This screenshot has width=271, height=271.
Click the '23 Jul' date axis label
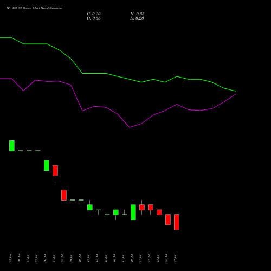[x=158, y=259]
